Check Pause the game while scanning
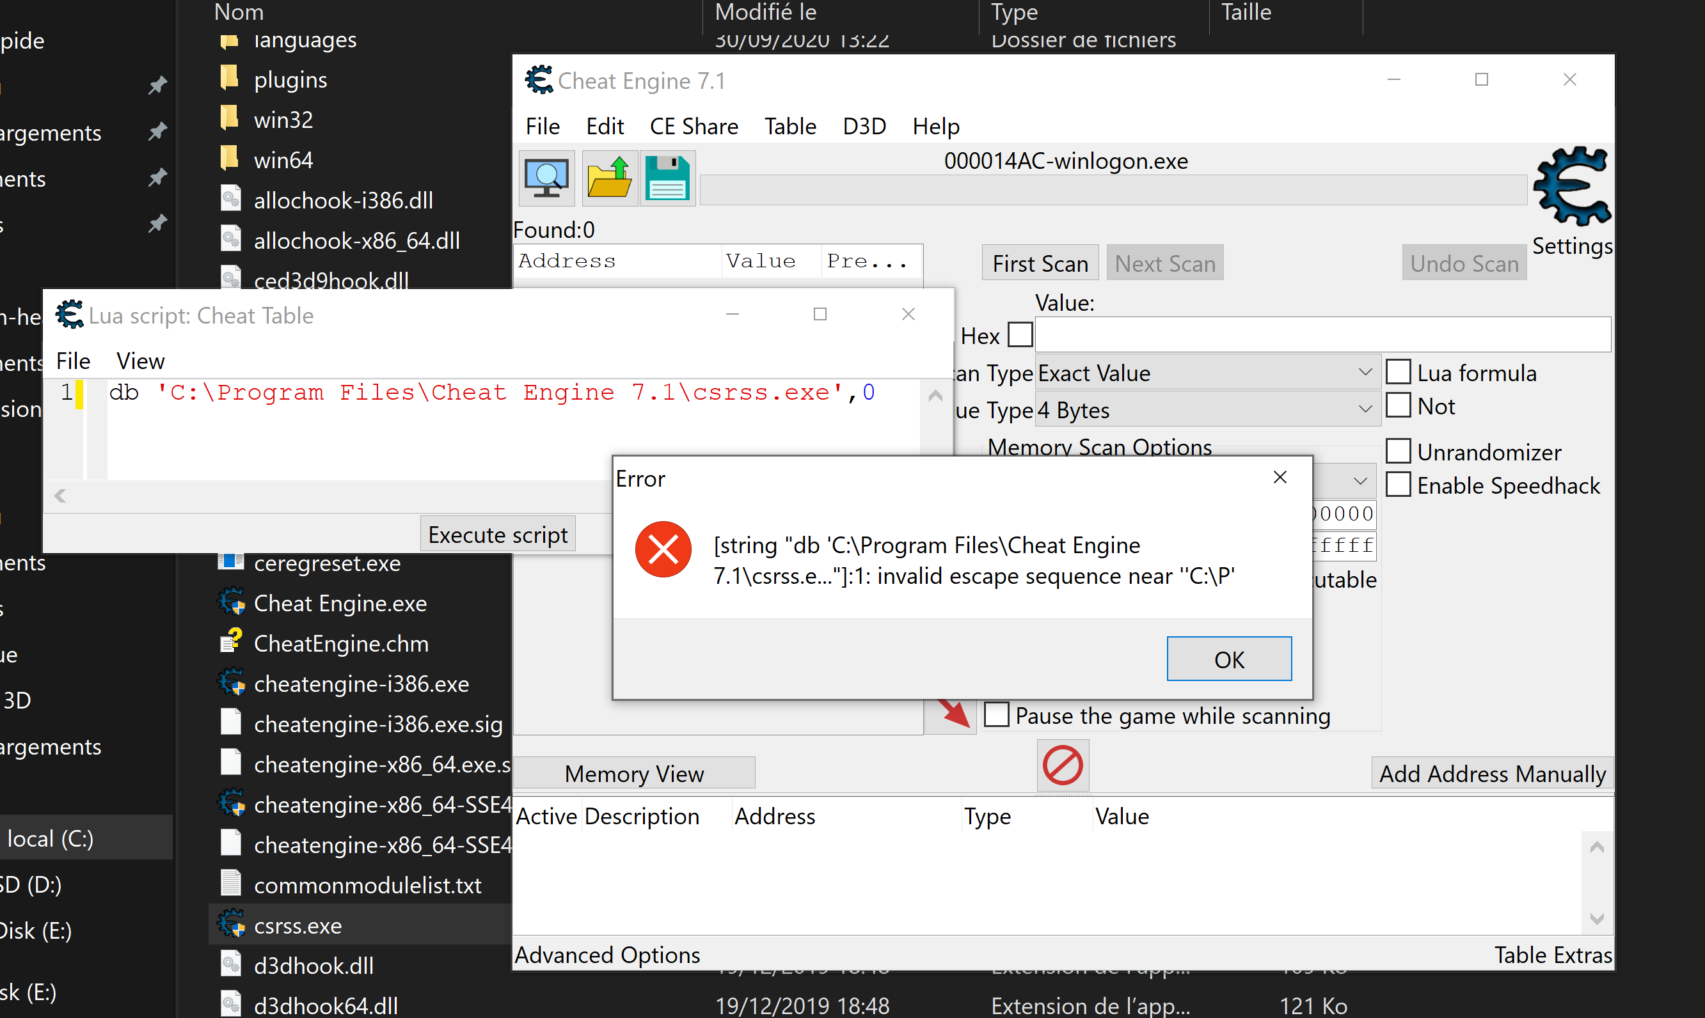 996,715
